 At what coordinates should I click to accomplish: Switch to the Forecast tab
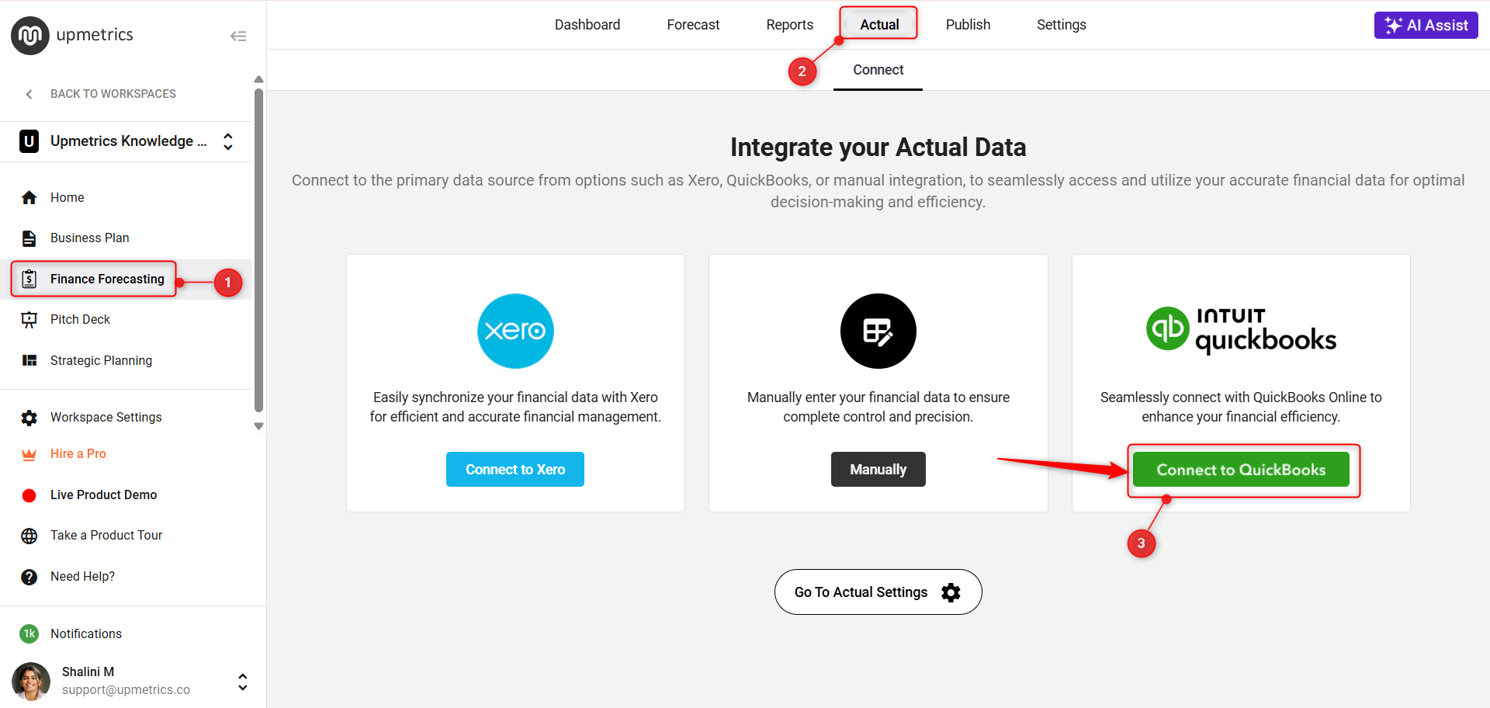693,25
